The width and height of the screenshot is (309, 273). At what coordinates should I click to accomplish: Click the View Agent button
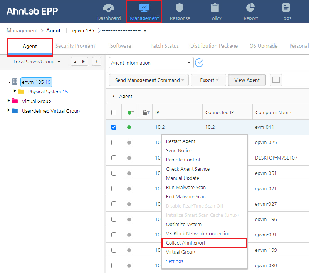point(247,80)
